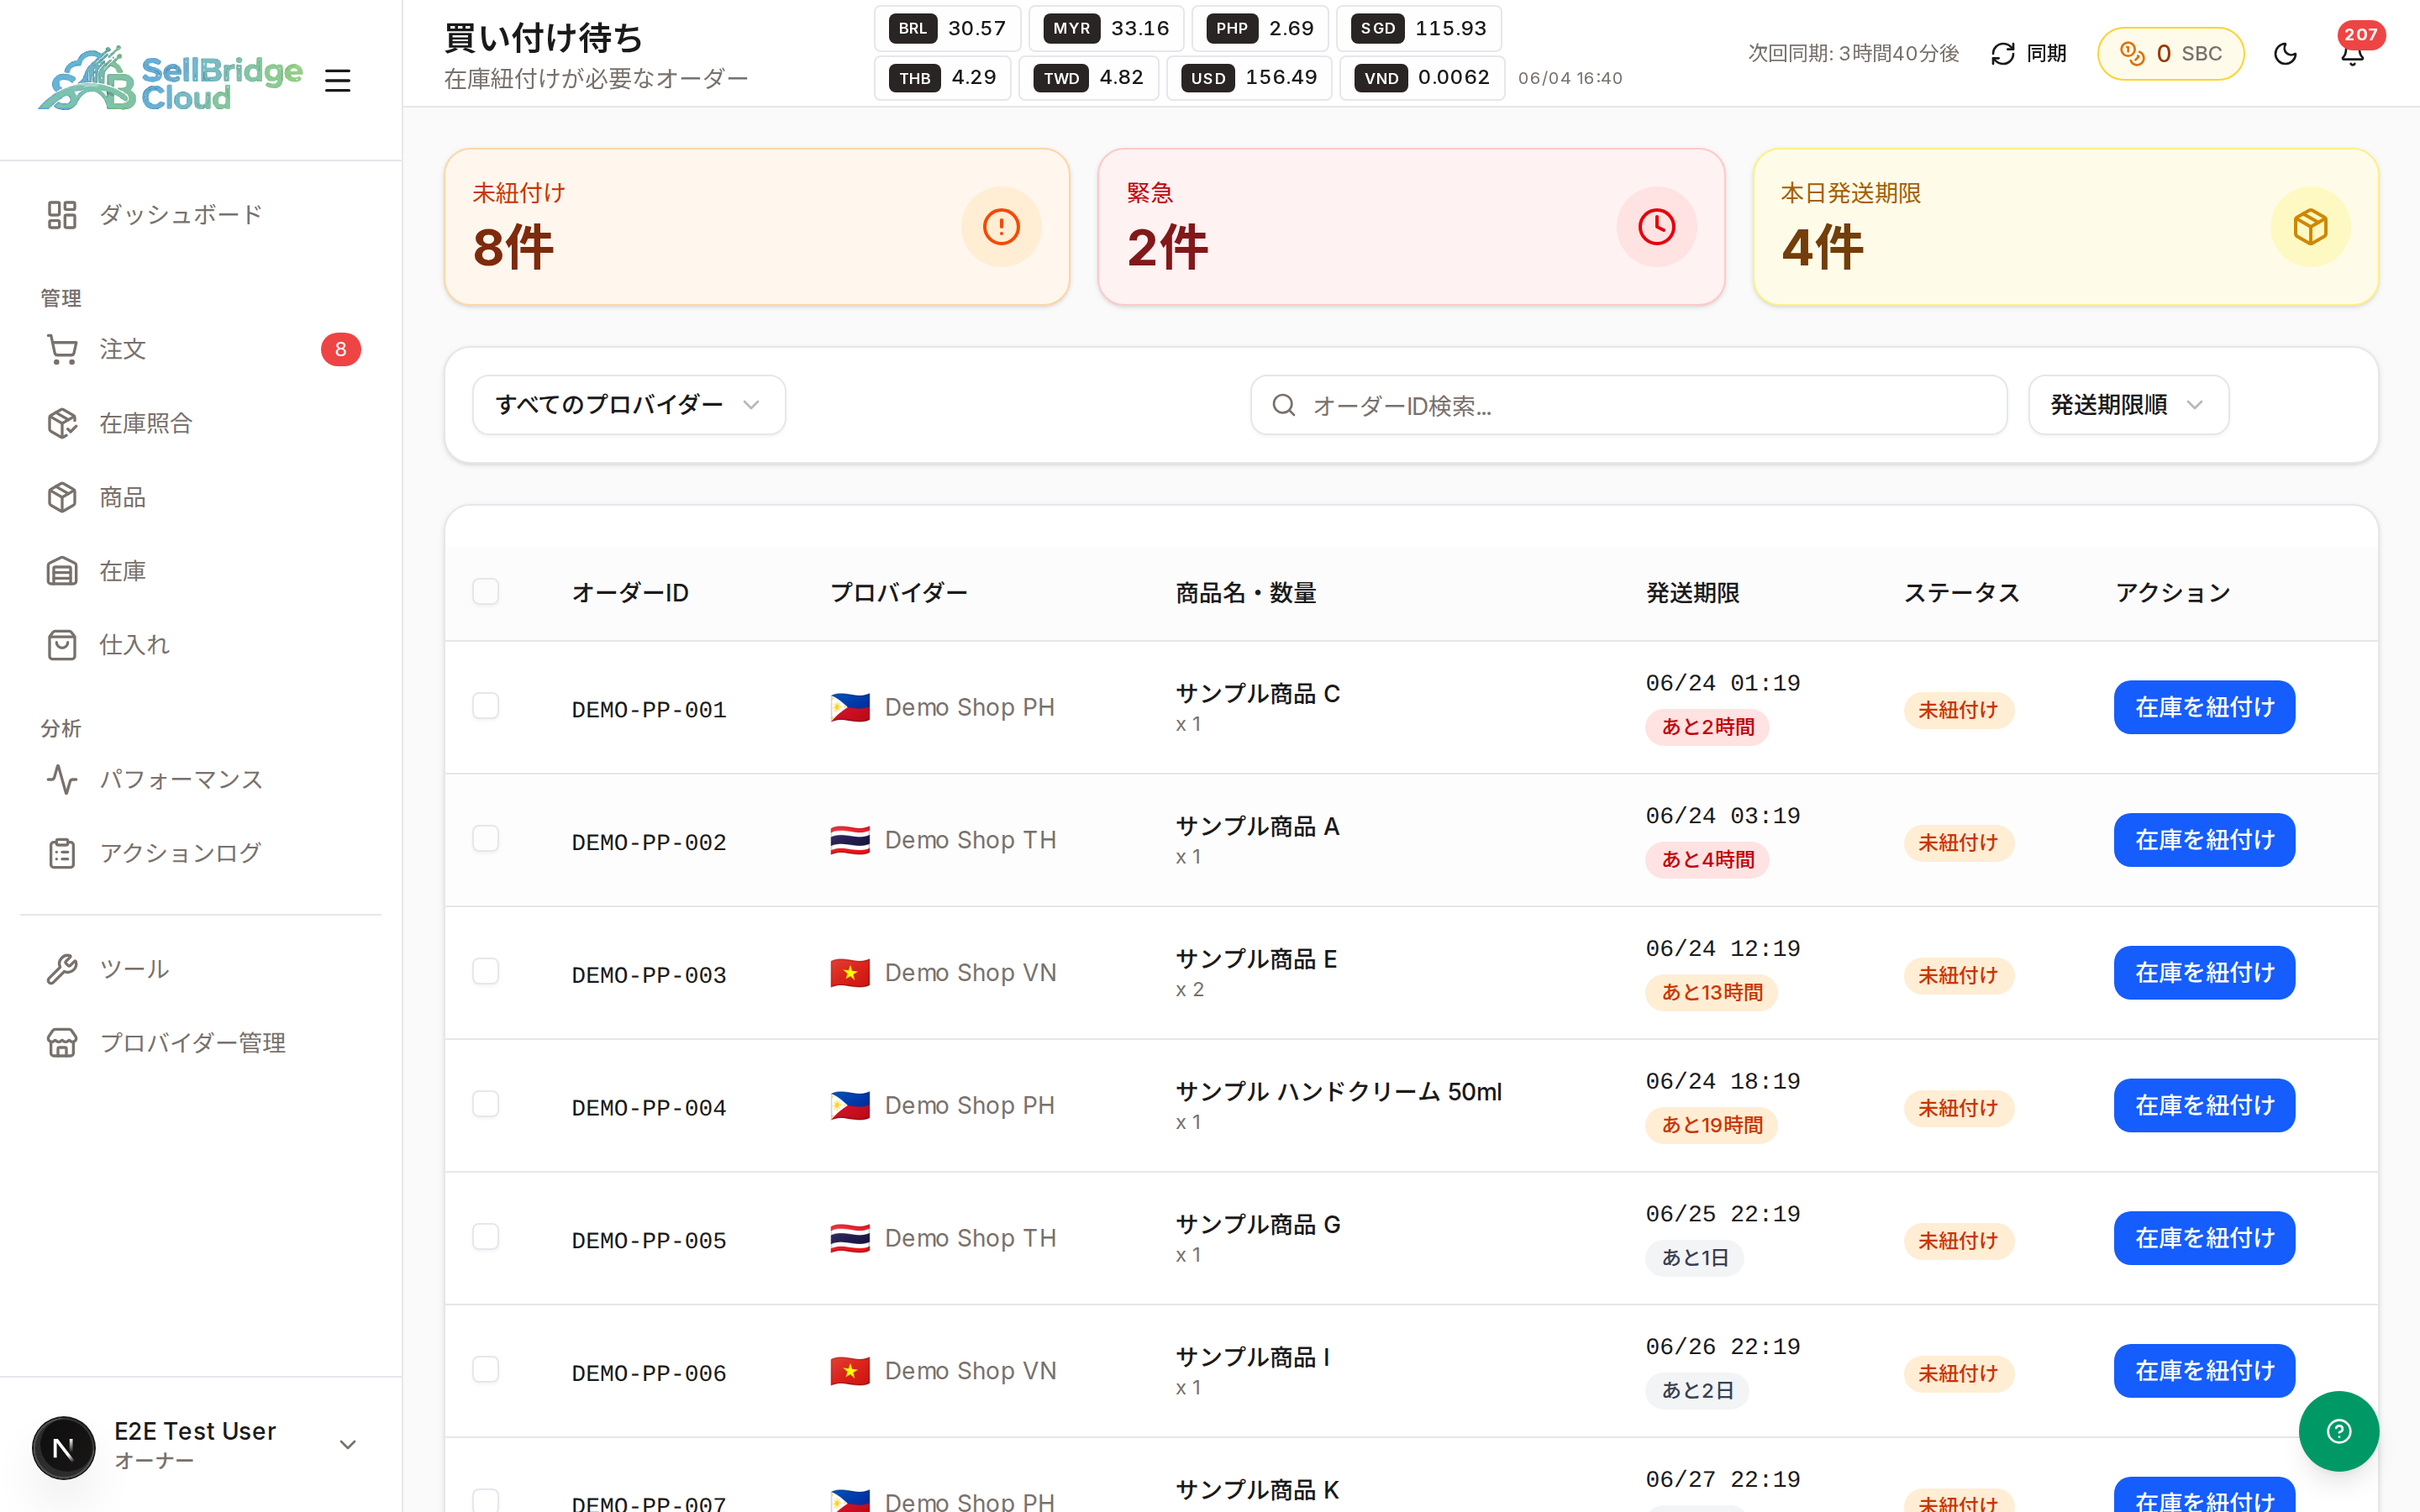Click the Vietnam flag for DEMO-PP-003
The image size is (2420, 1512).
coord(850,973)
